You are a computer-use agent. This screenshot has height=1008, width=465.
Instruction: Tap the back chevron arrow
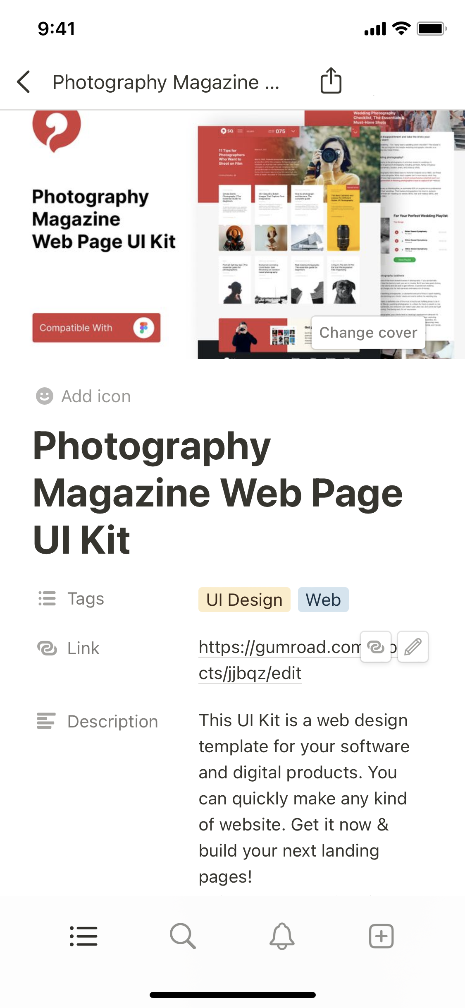(24, 82)
